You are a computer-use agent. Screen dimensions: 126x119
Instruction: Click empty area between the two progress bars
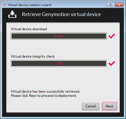(59, 47)
